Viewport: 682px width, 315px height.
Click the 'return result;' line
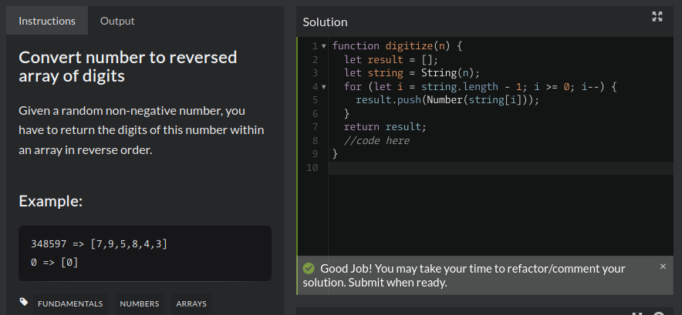coord(386,127)
